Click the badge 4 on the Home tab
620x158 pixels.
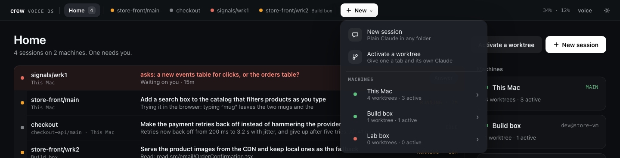(92, 11)
